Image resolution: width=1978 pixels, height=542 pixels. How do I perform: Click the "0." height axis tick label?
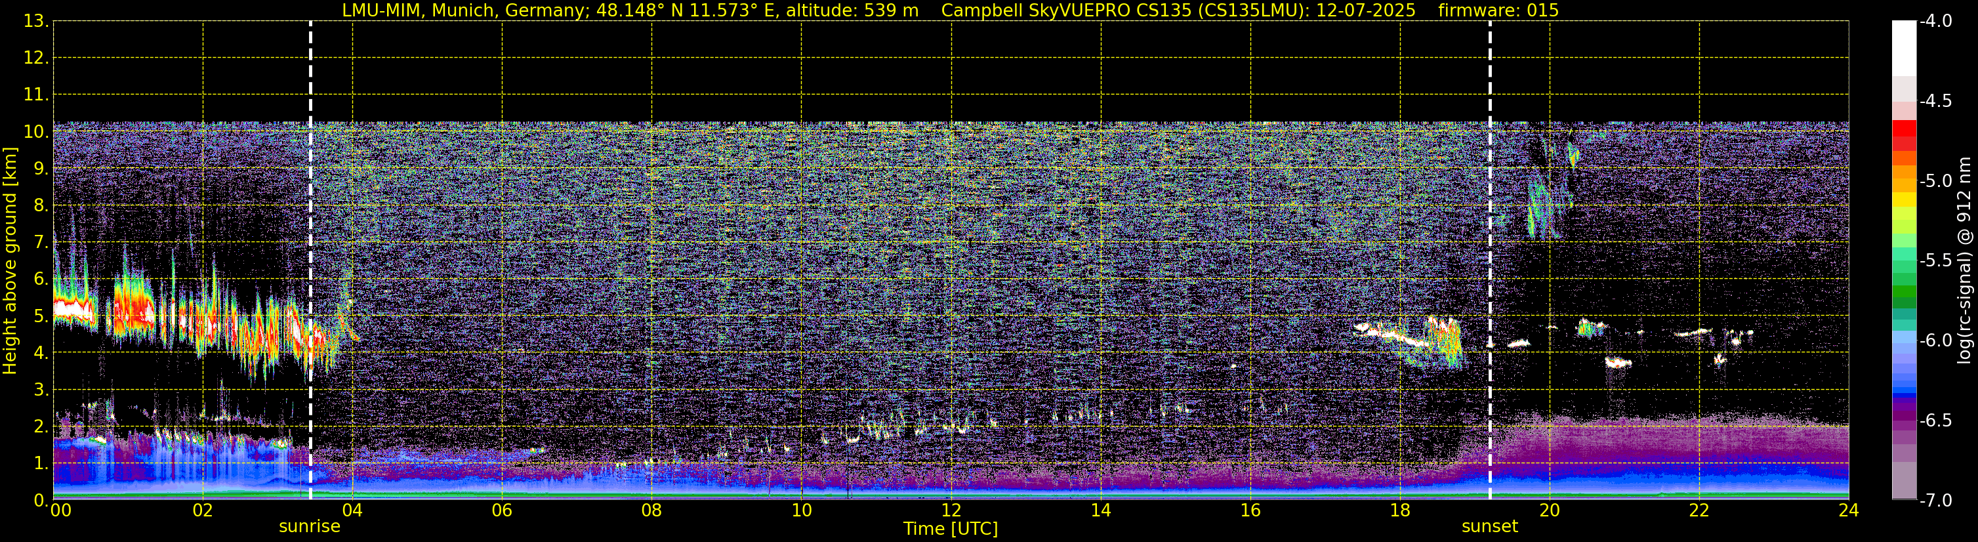(41, 501)
